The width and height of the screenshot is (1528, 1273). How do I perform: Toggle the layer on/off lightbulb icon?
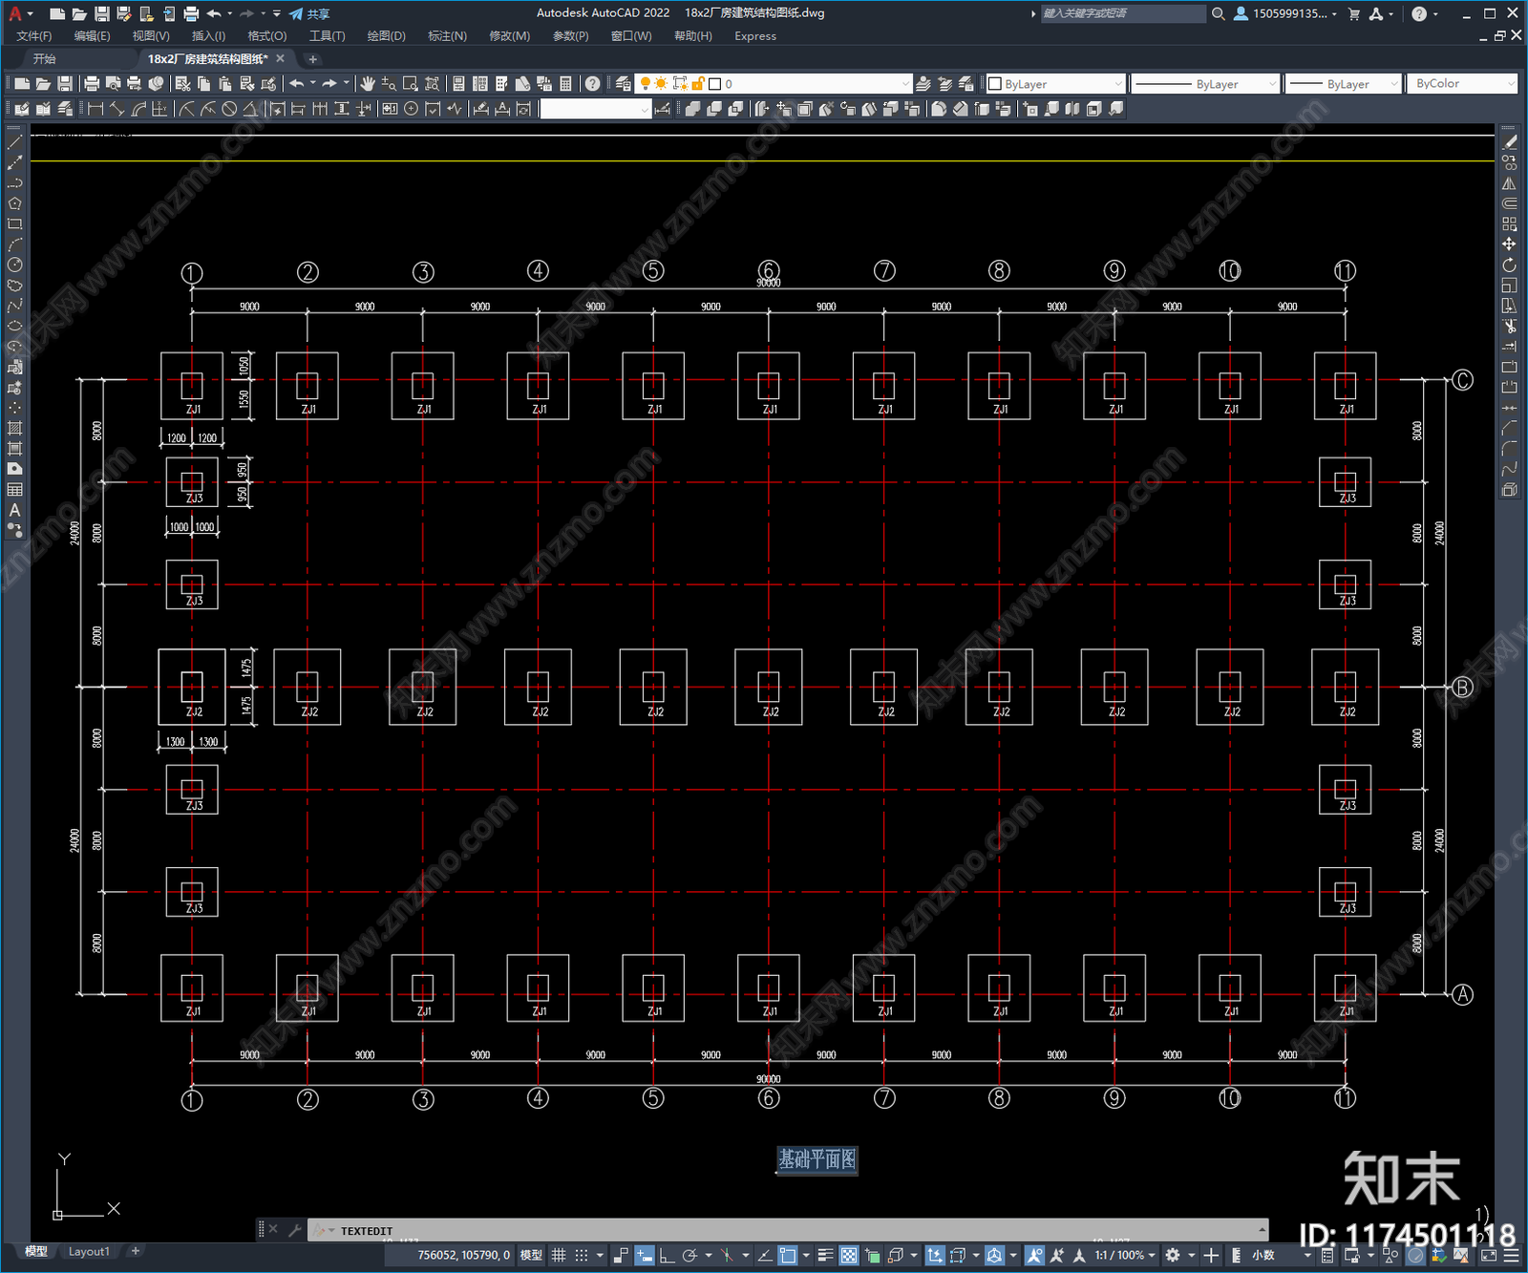point(645,84)
